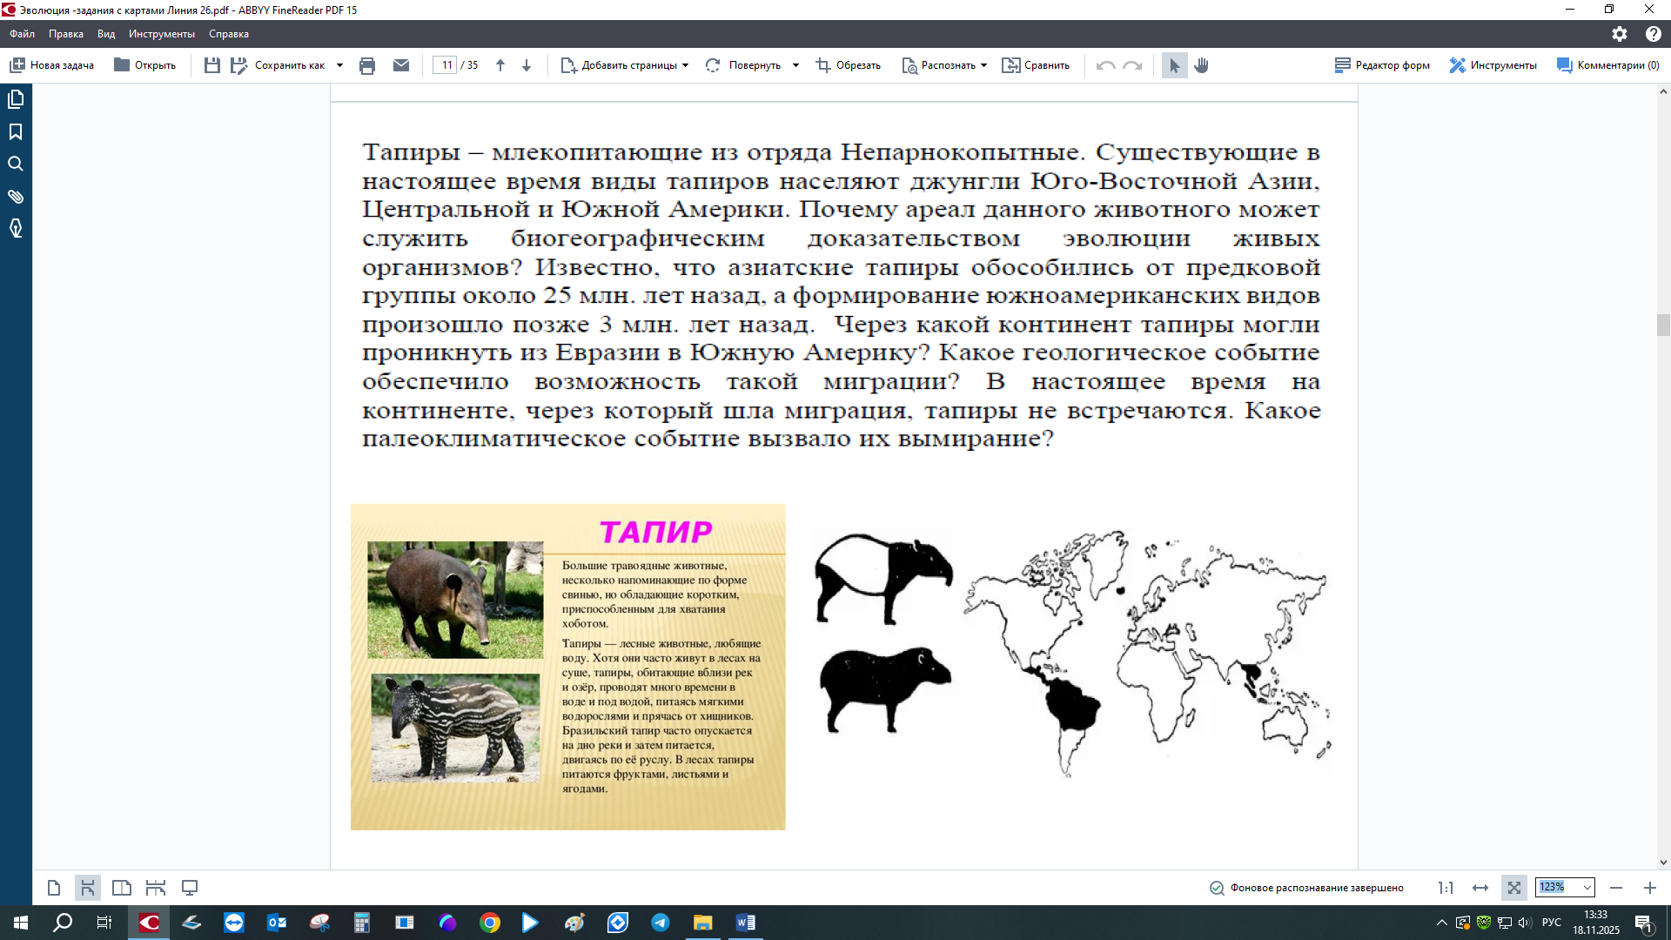Open the Bookmarks panel in sidebar
Image resolution: width=1671 pixels, height=940 pixels.
point(16,131)
